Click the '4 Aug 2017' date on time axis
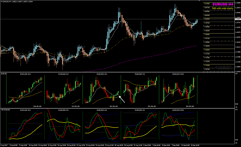The image size is (241, 147). (x=4, y=145)
